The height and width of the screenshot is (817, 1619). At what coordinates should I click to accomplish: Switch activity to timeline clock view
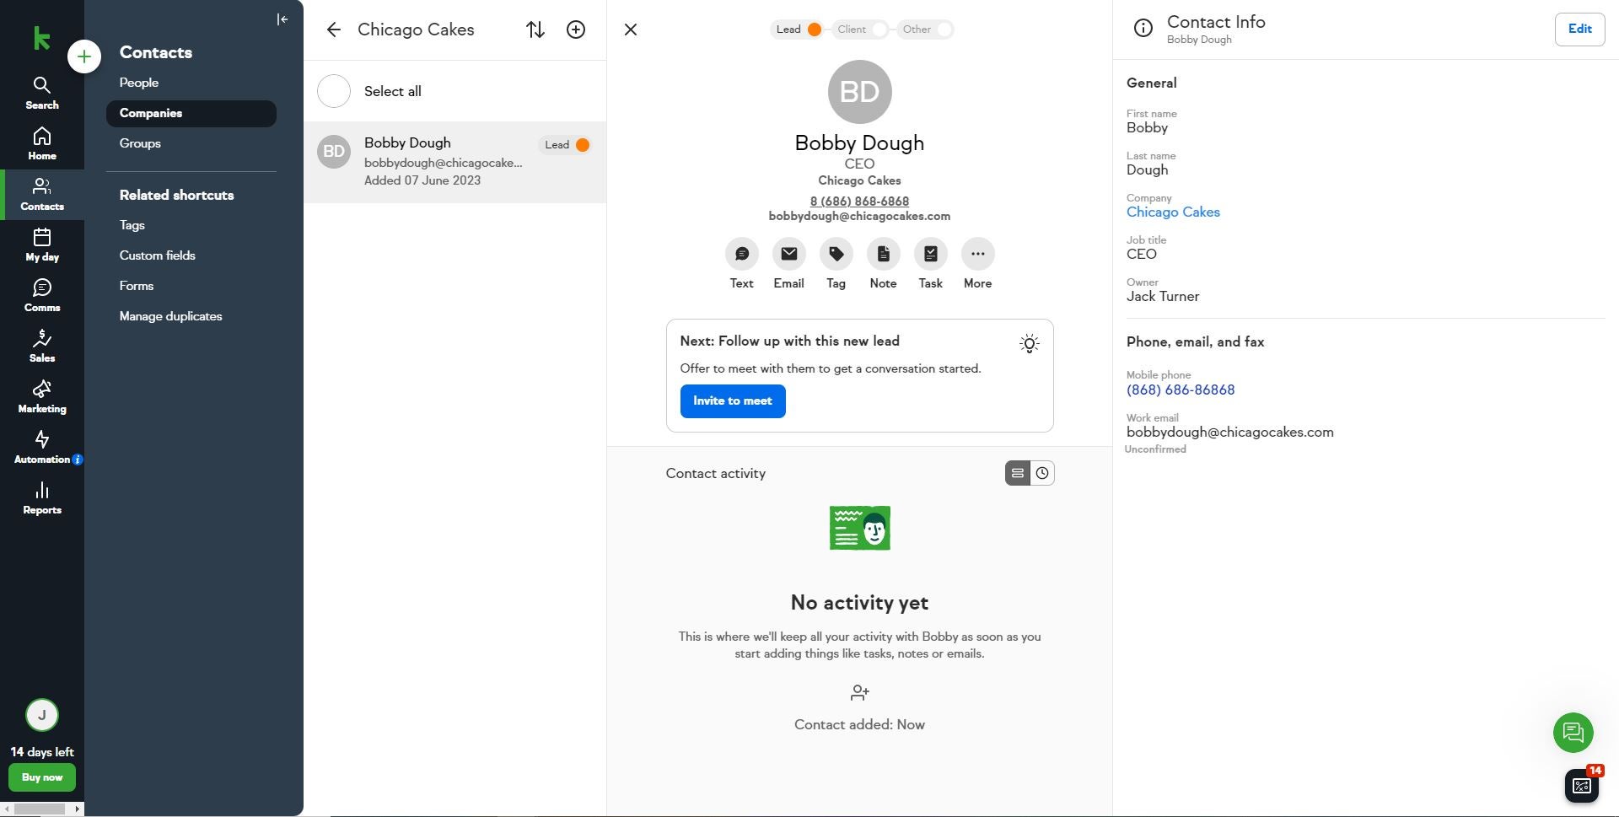pos(1042,473)
